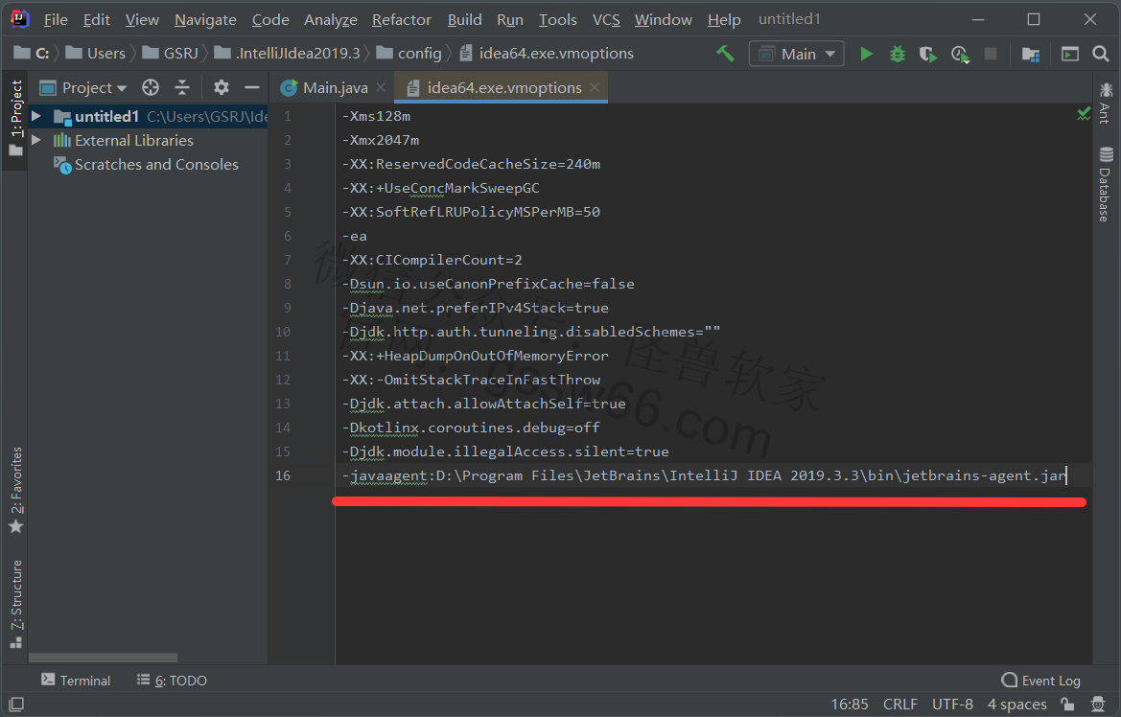Open the Terminal tool window

pyautogui.click(x=76, y=681)
